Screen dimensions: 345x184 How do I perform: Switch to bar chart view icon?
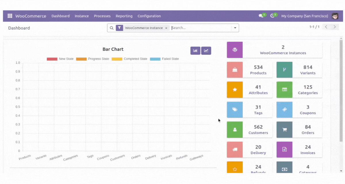[195, 51]
